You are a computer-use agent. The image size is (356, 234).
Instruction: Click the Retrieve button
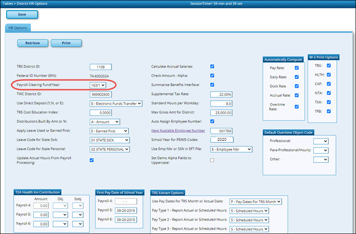(32, 43)
